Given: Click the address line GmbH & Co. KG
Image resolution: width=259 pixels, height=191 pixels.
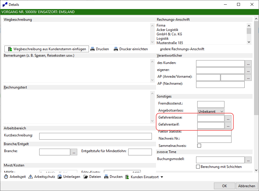Looking at the screenshot, I should (169, 34).
